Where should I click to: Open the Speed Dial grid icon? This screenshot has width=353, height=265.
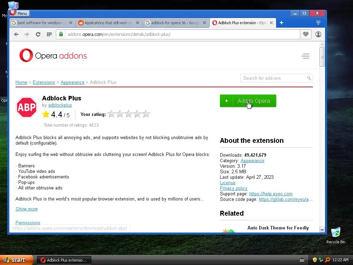[x=49, y=34]
